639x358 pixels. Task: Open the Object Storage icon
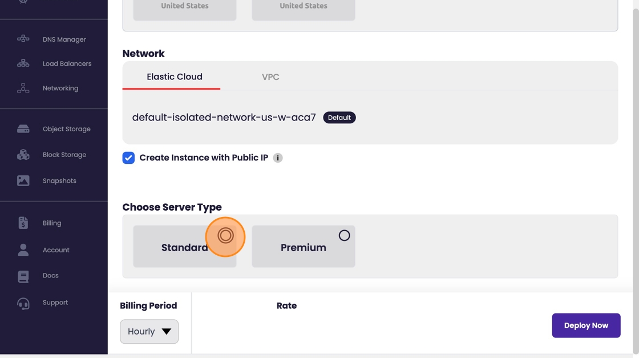23,129
